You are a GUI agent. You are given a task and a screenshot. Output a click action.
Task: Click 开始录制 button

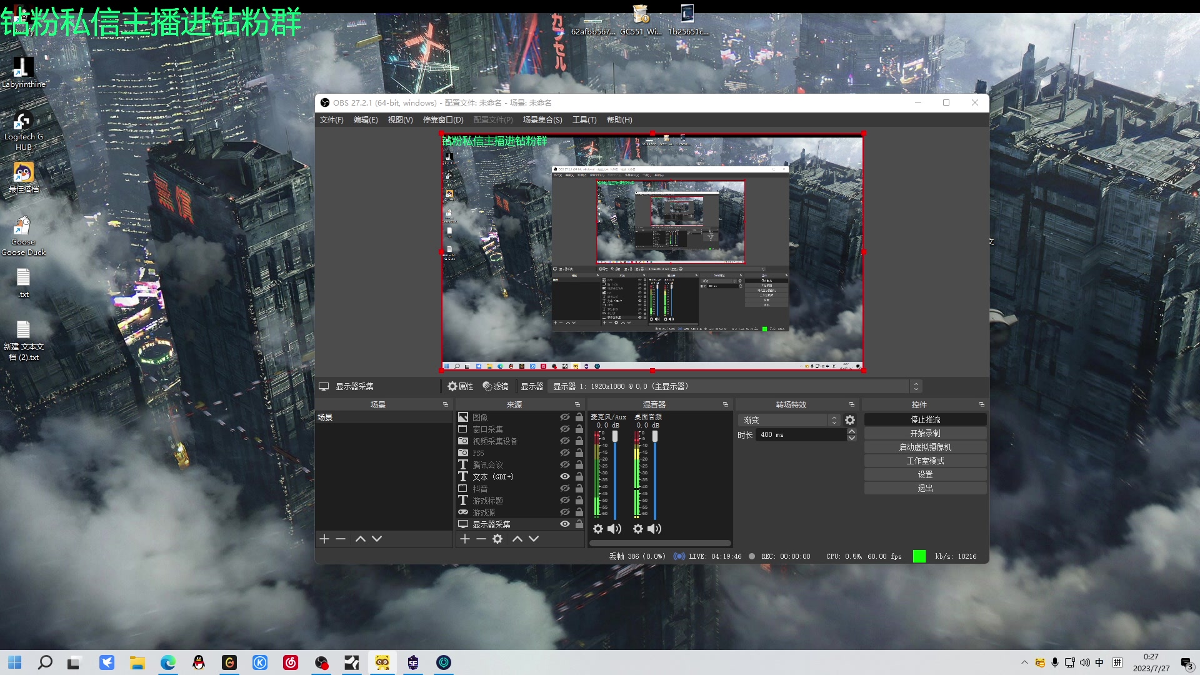pyautogui.click(x=925, y=433)
